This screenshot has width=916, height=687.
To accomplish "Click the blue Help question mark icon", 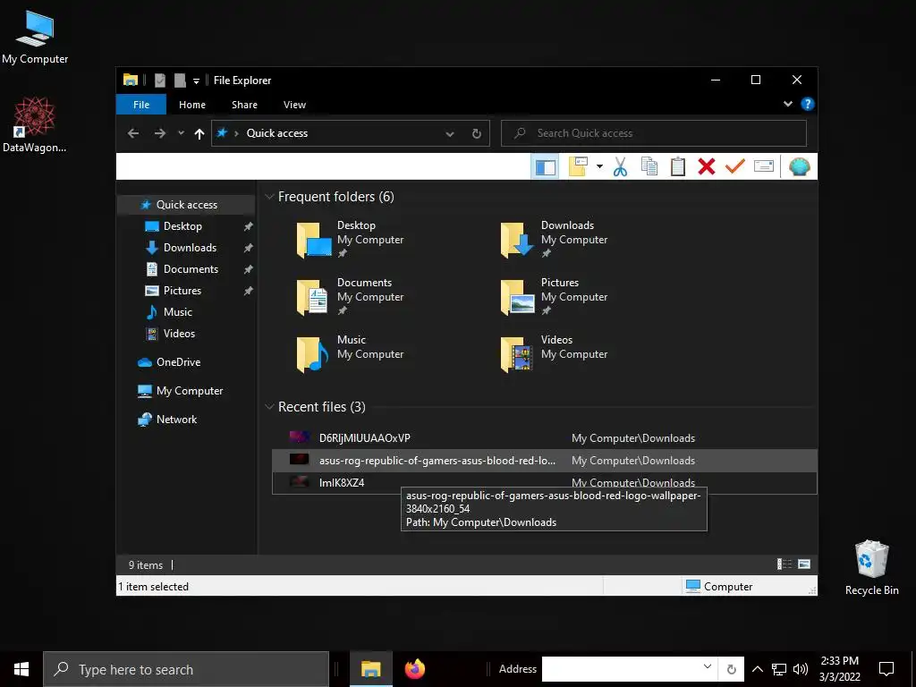I will click(808, 104).
